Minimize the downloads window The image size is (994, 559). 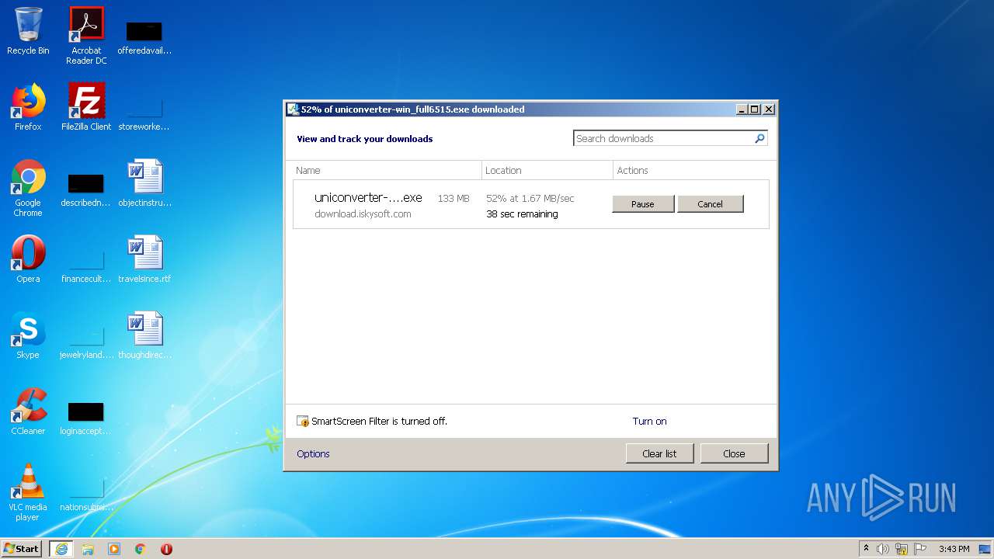[x=742, y=109]
